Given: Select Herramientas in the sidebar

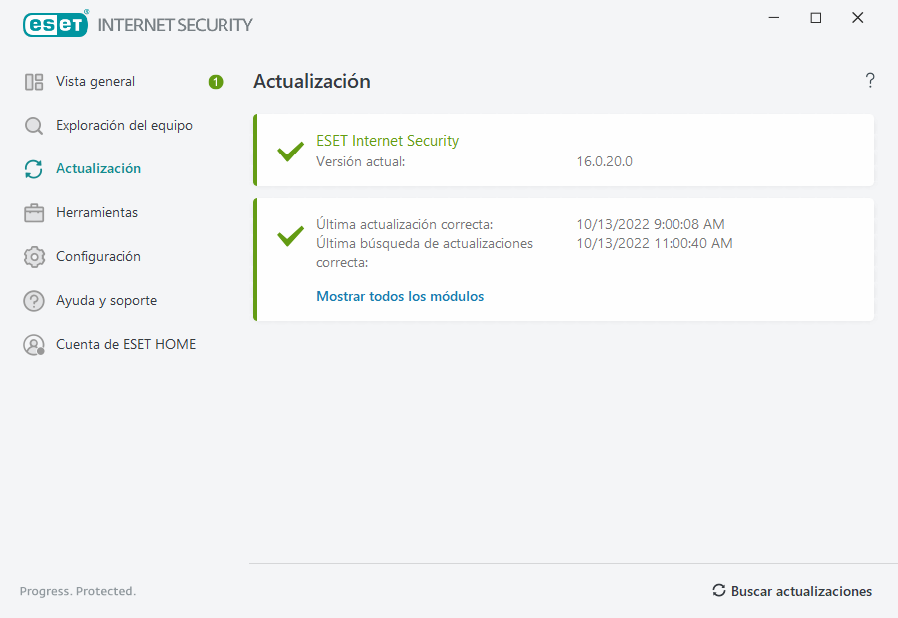Looking at the screenshot, I should (x=97, y=213).
